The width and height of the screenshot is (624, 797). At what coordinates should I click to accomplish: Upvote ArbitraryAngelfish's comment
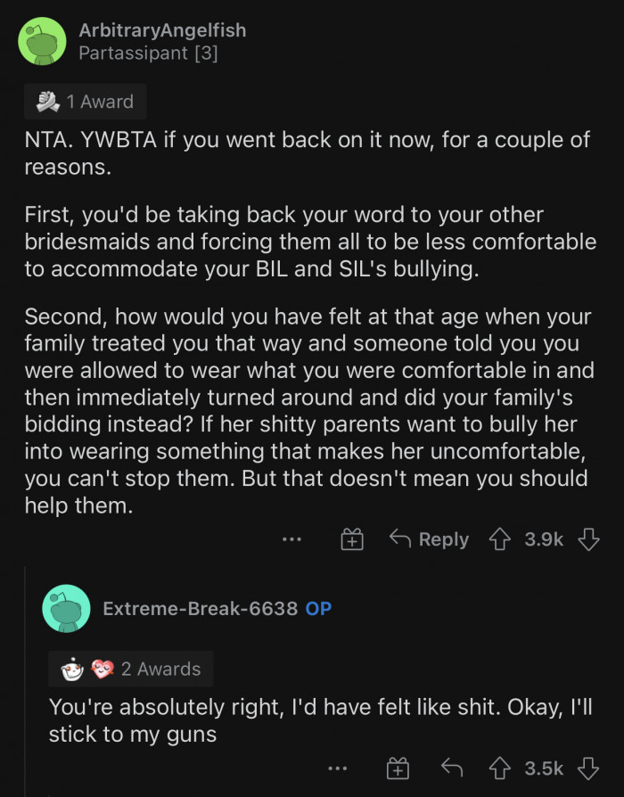coord(499,539)
